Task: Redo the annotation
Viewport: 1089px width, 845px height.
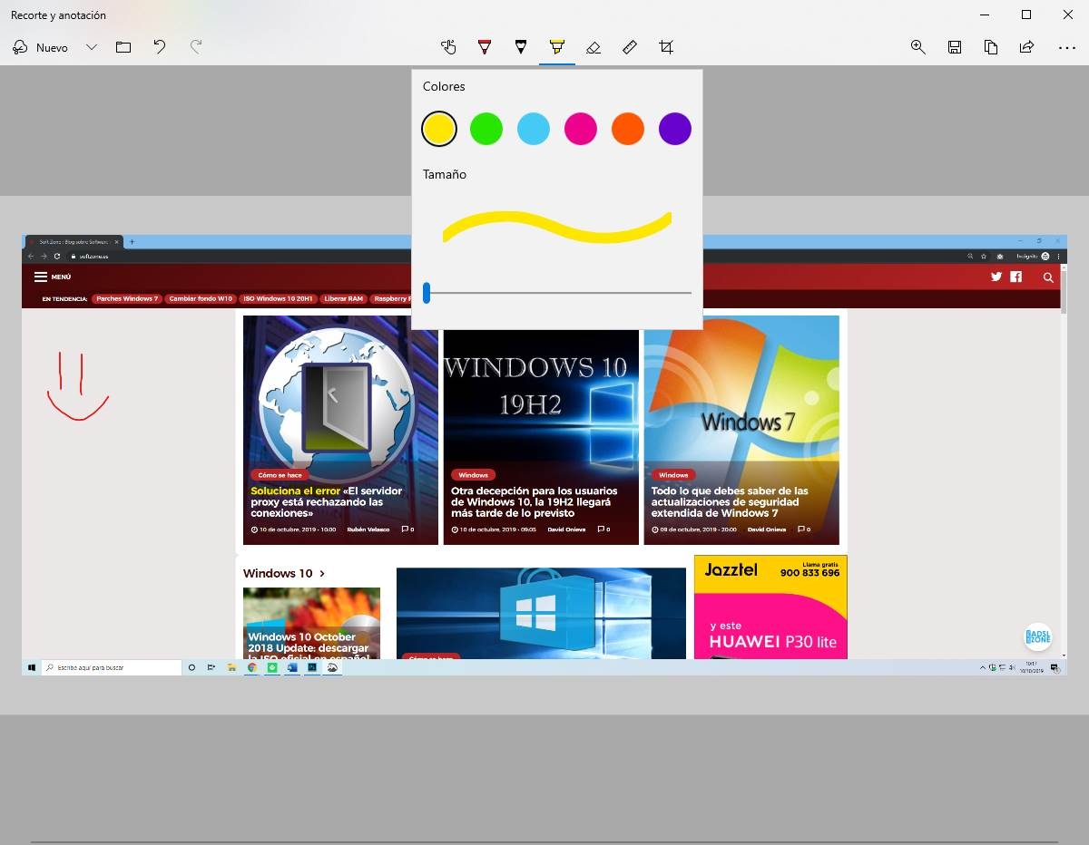Action: [x=195, y=47]
